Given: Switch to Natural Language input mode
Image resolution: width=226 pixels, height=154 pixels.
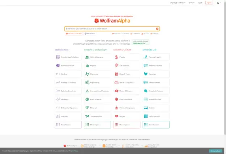Looking at the screenshot, I should pos(74,33).
